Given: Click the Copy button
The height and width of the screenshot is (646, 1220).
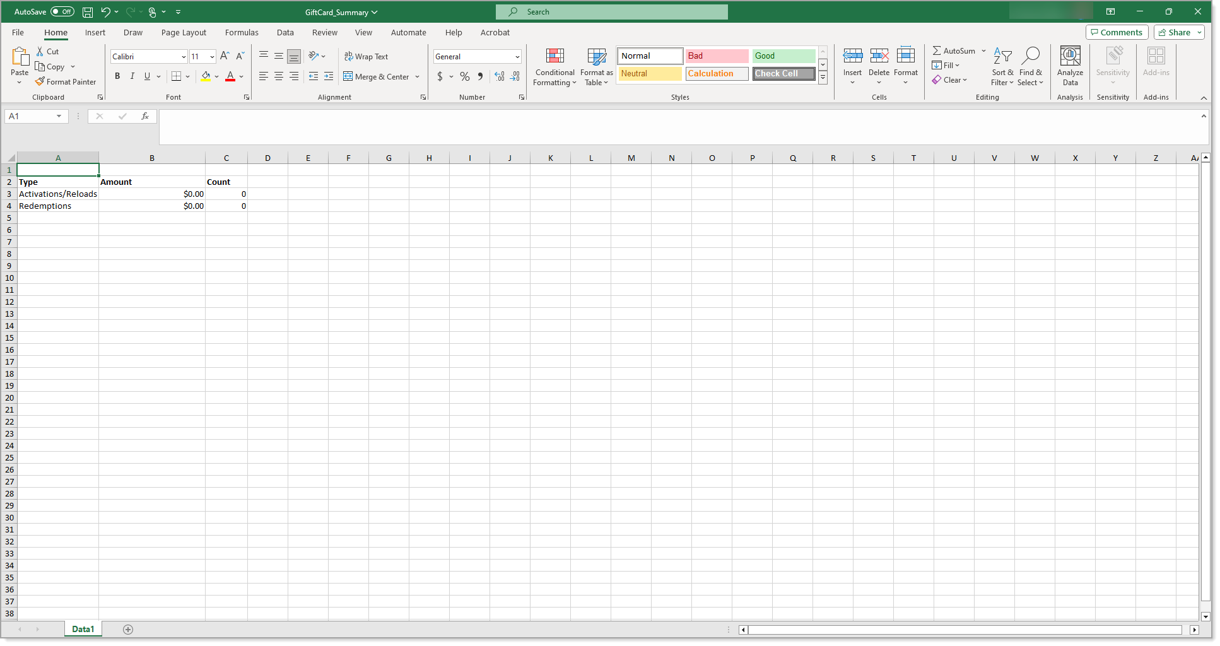Looking at the screenshot, I should click(x=50, y=67).
